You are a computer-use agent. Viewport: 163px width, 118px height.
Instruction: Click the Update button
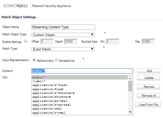(148, 78)
